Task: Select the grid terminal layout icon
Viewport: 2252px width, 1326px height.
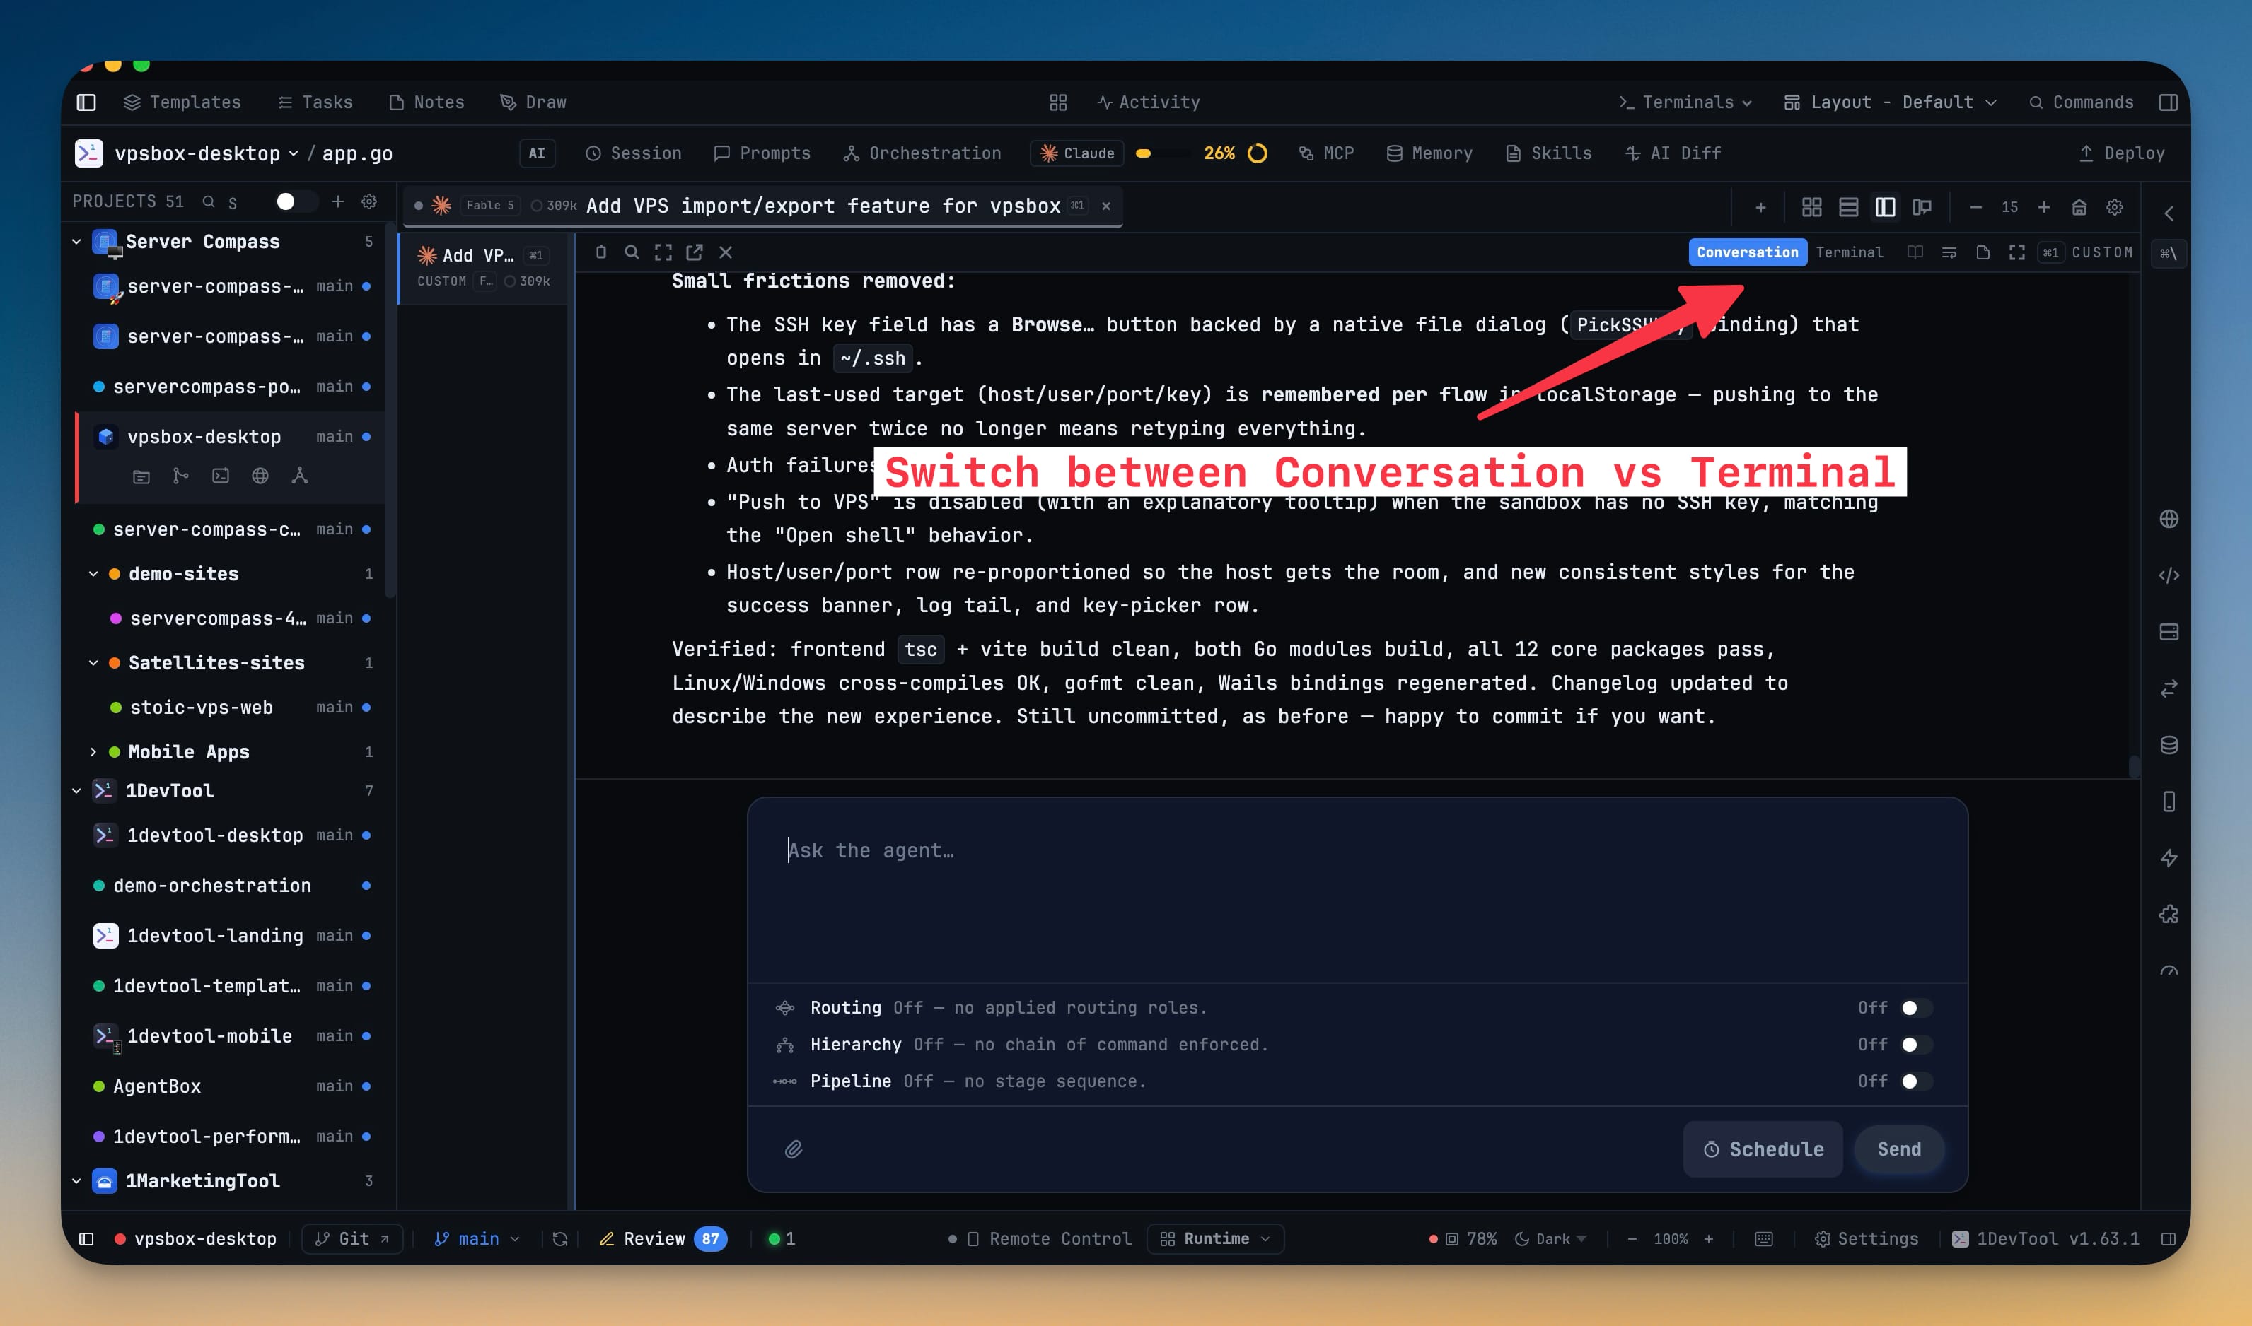Action: 1812,207
